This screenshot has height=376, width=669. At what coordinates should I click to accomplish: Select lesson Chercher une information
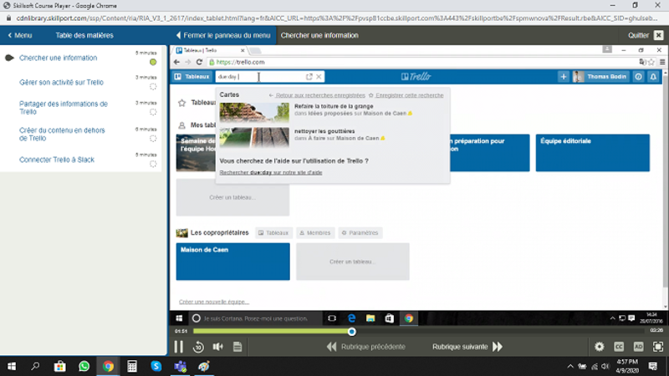(x=58, y=58)
